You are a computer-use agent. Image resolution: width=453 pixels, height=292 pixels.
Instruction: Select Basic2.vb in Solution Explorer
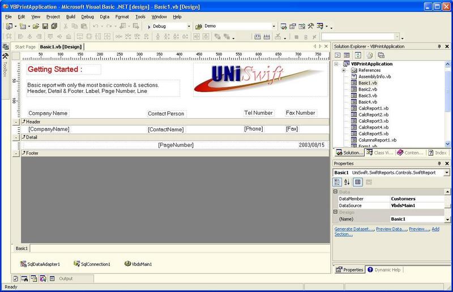(367, 89)
